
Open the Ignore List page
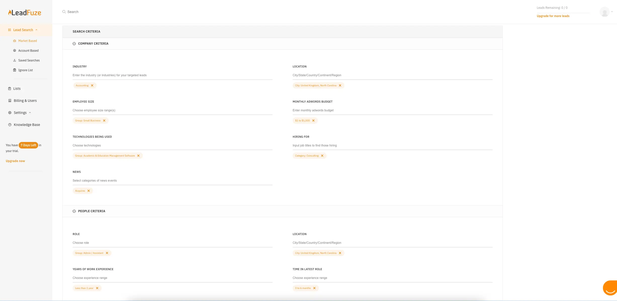click(x=25, y=70)
